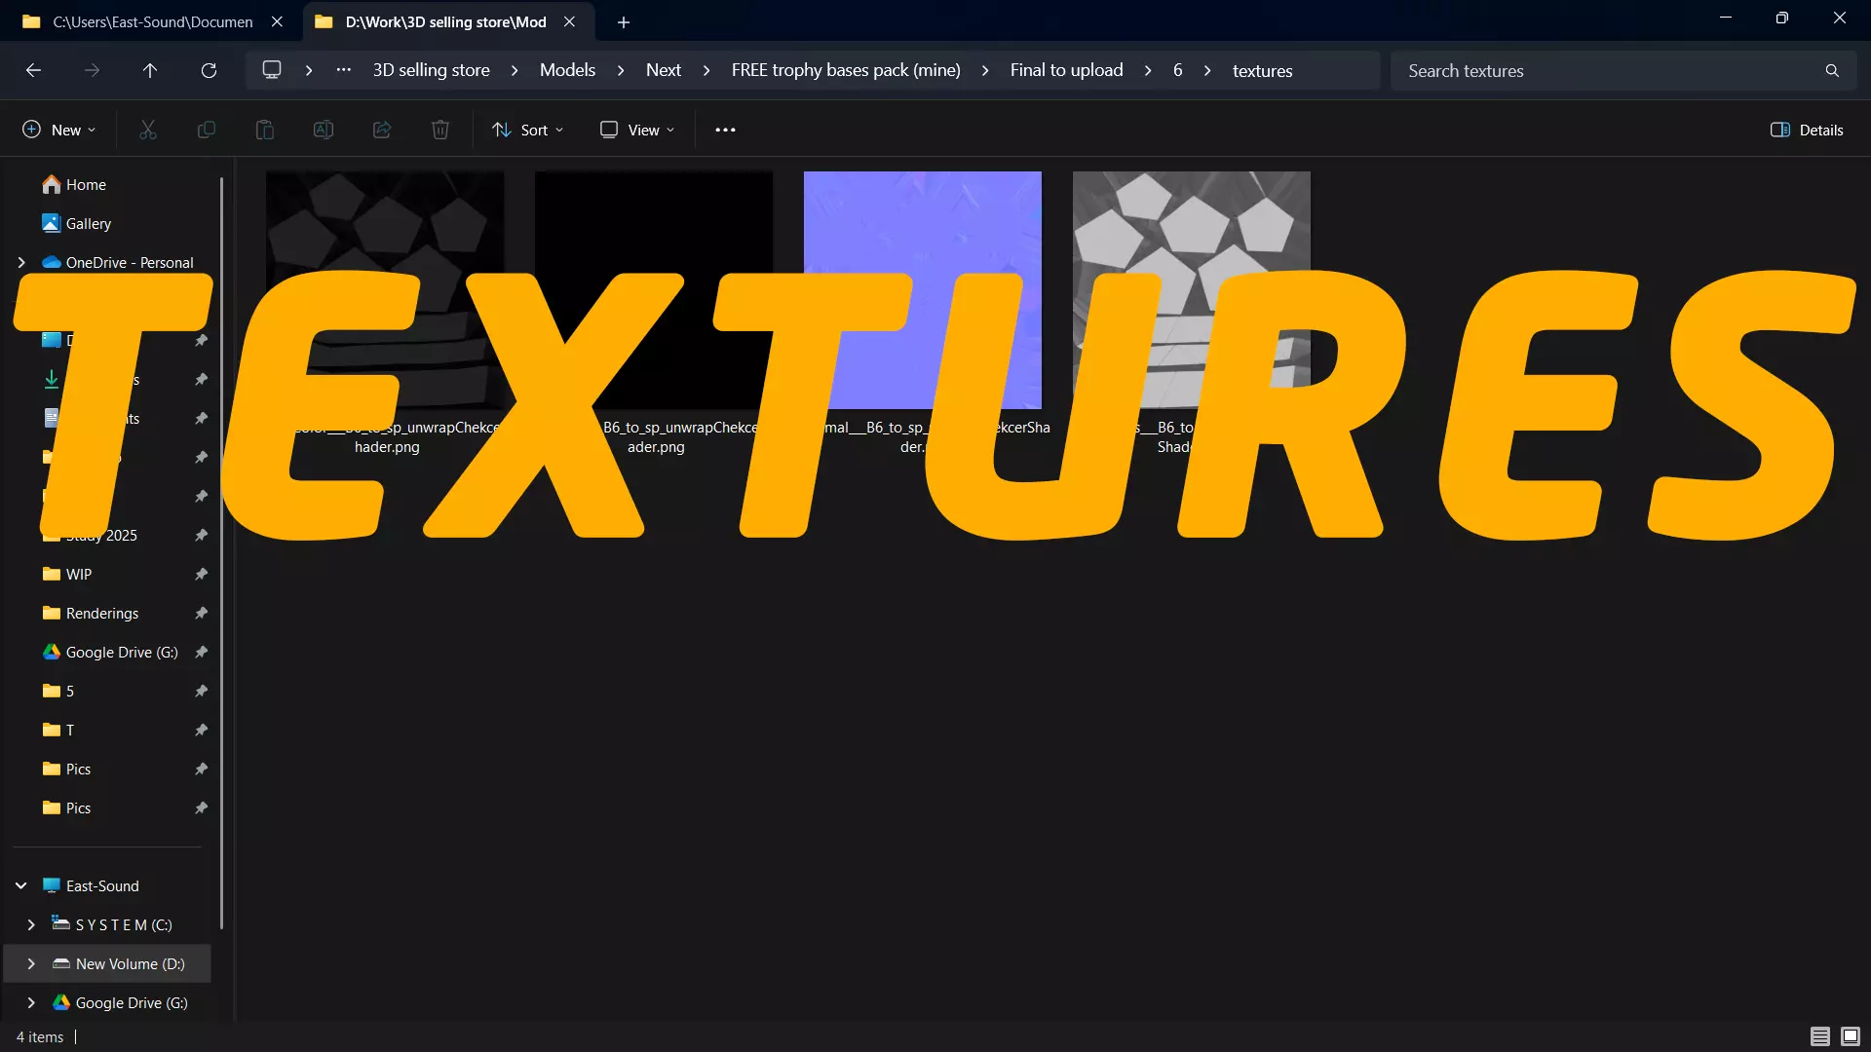Viewport: 1871px width, 1052px height.
Task: Click the Share icon in toolbar
Action: tap(382, 130)
